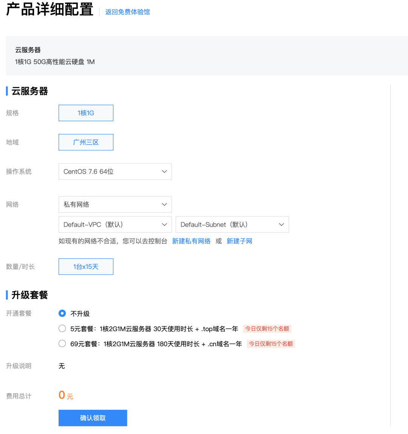Choose the 69元套餐 radio option
This screenshot has height=434, width=408.
tap(62, 344)
